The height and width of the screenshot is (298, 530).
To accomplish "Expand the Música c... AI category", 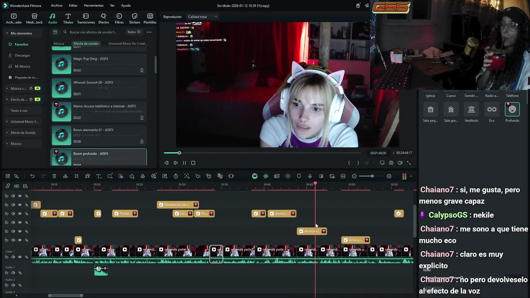I will click(7, 88).
